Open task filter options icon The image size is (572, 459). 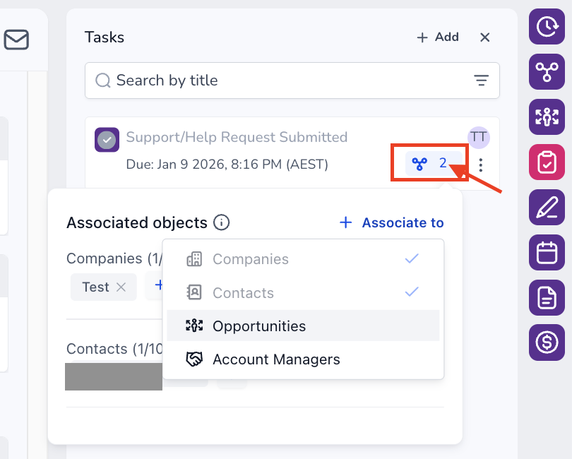point(481,81)
